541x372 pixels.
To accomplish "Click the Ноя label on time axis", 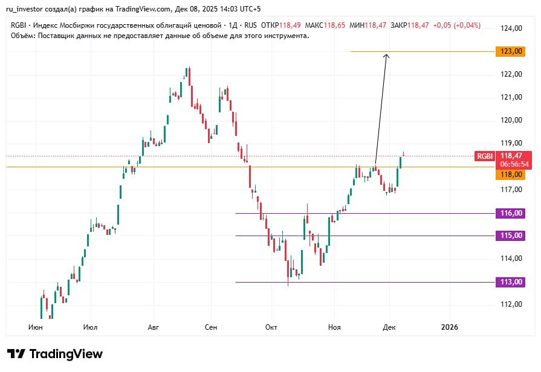I will coord(334,327).
